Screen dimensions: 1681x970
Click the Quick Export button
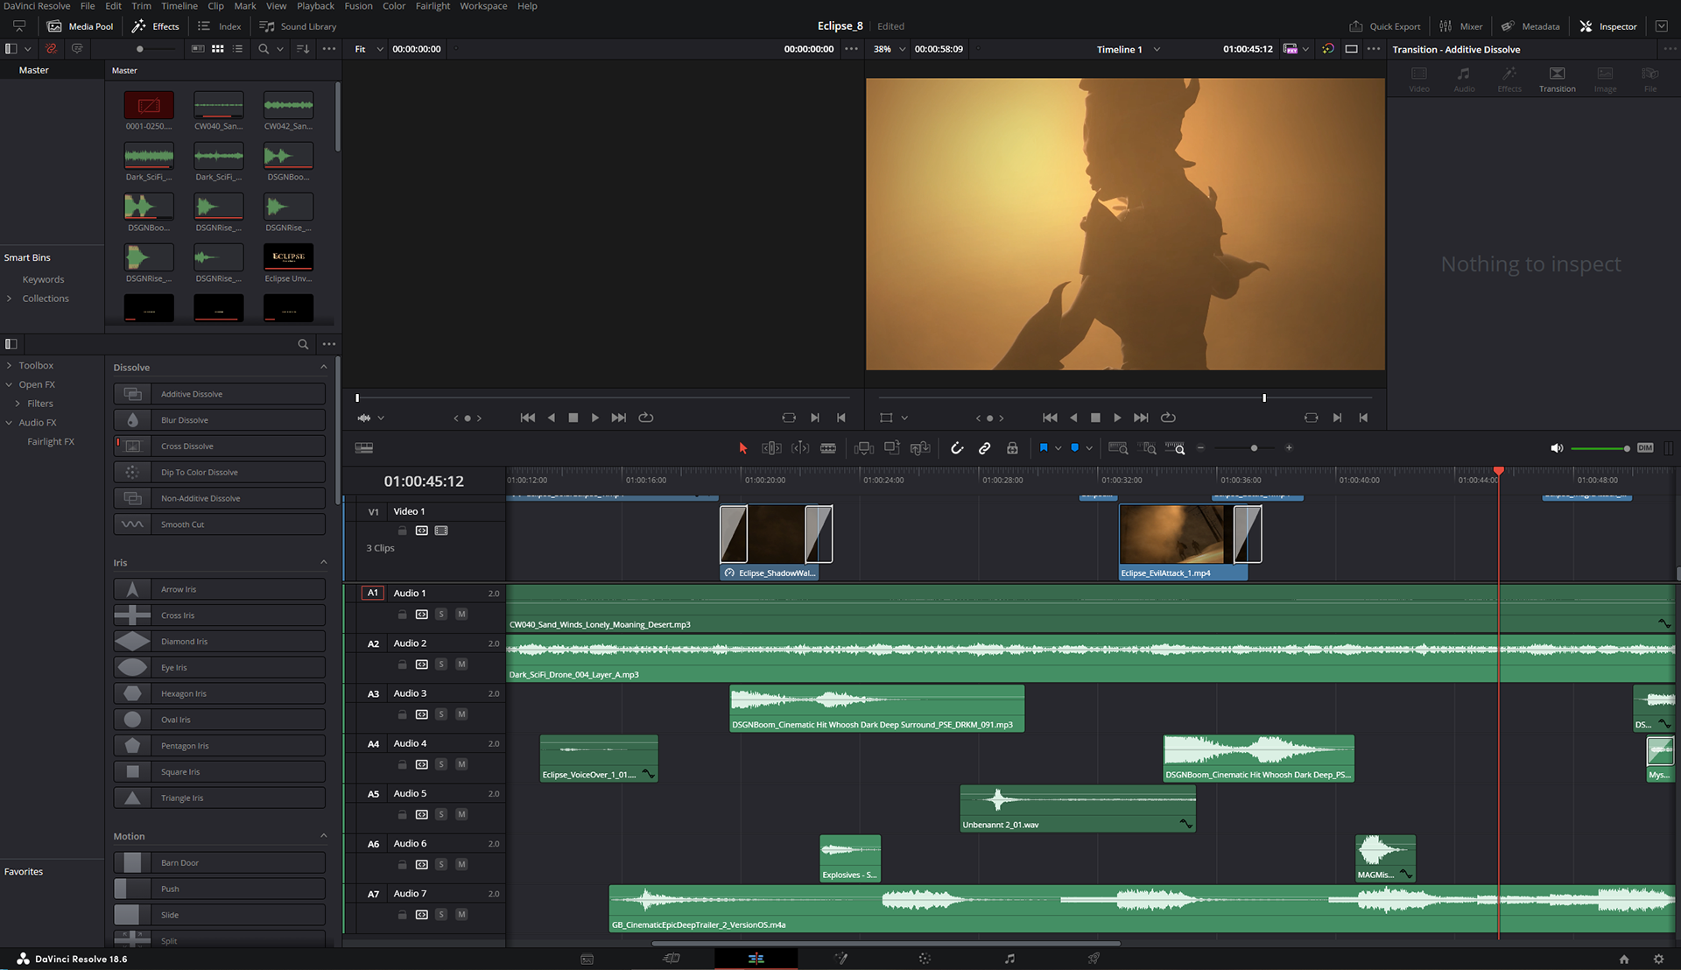click(1385, 26)
